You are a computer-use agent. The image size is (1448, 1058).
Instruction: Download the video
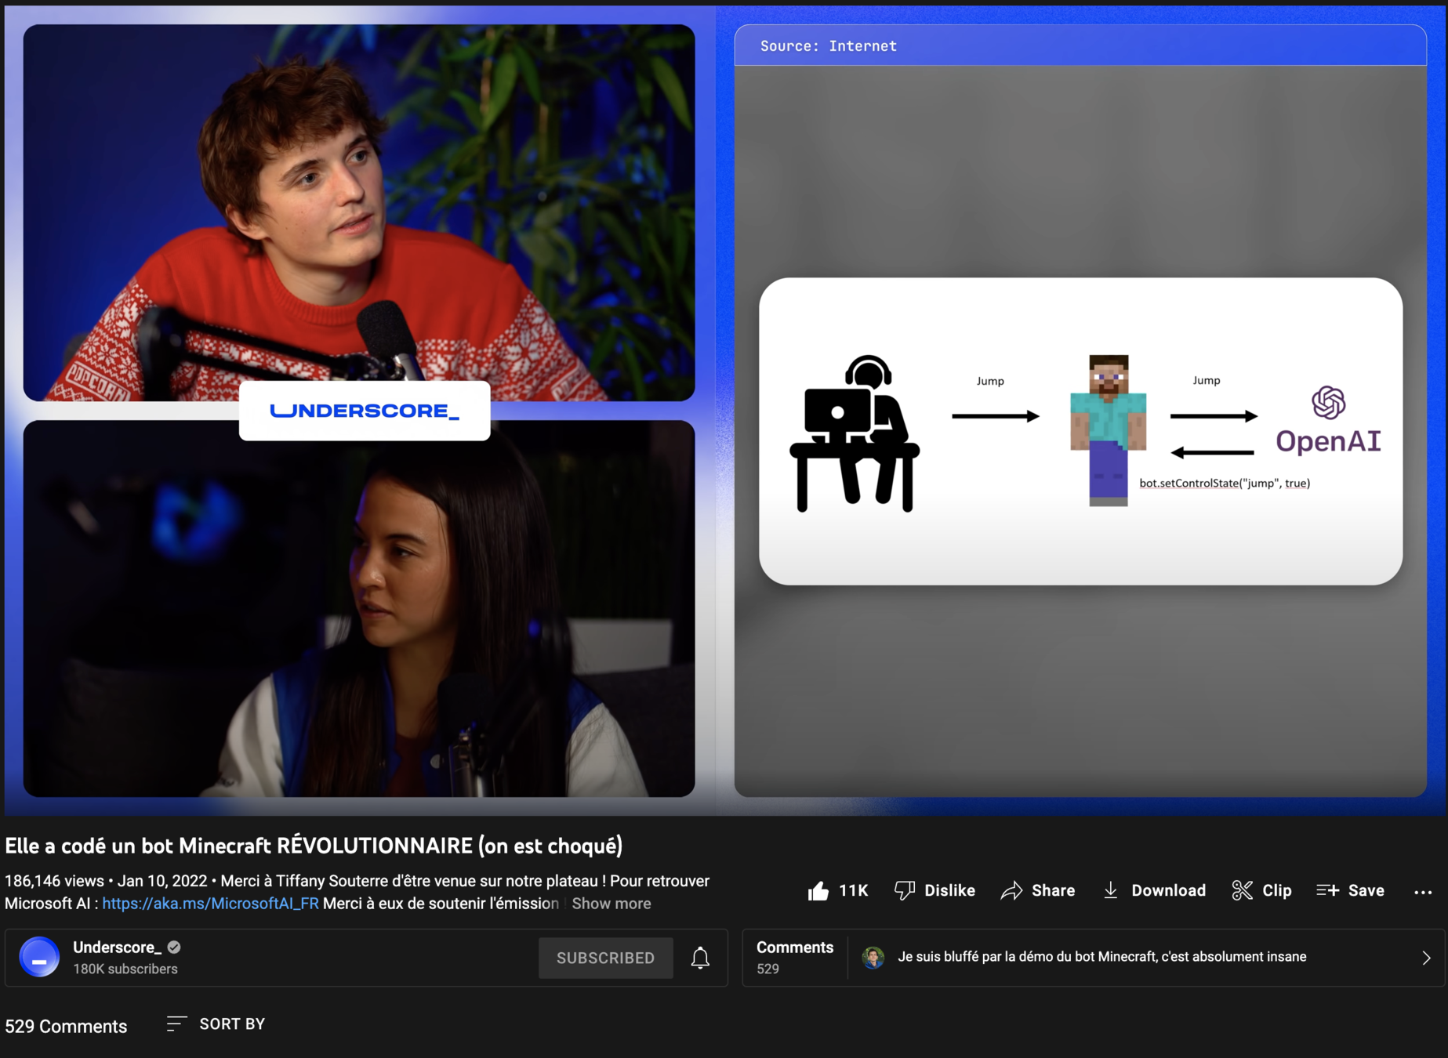[x=1154, y=890]
